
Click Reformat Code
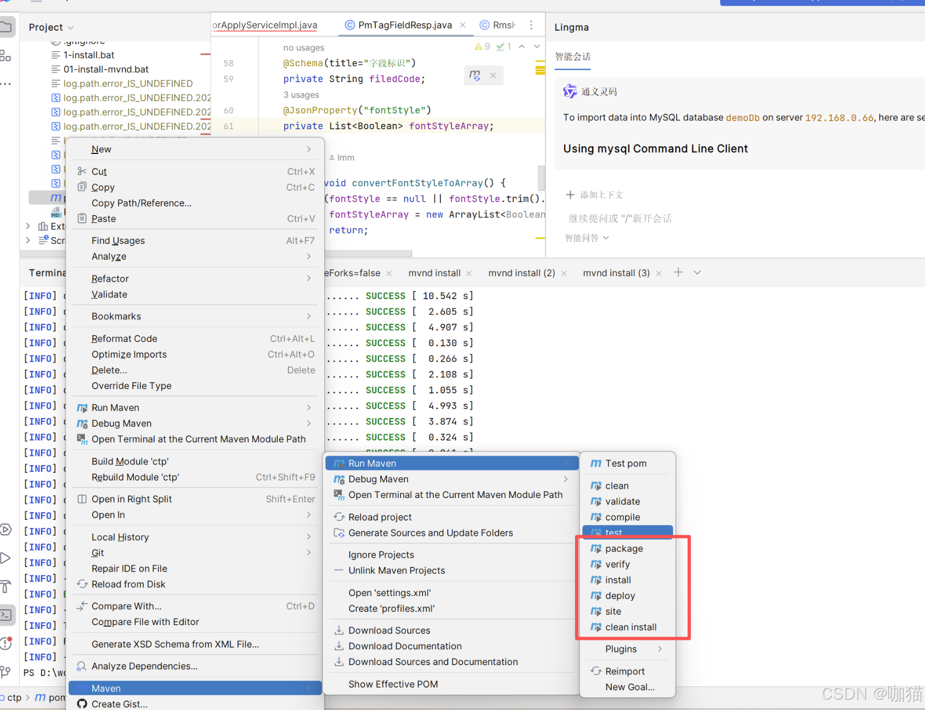coord(195,339)
